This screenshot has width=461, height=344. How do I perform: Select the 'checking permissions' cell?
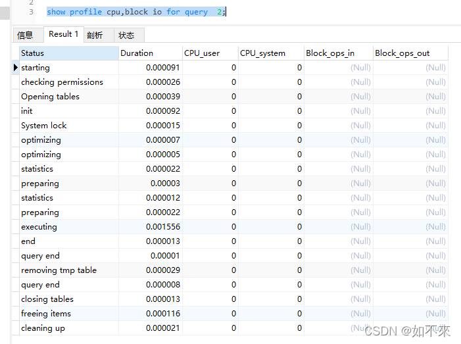coord(69,82)
